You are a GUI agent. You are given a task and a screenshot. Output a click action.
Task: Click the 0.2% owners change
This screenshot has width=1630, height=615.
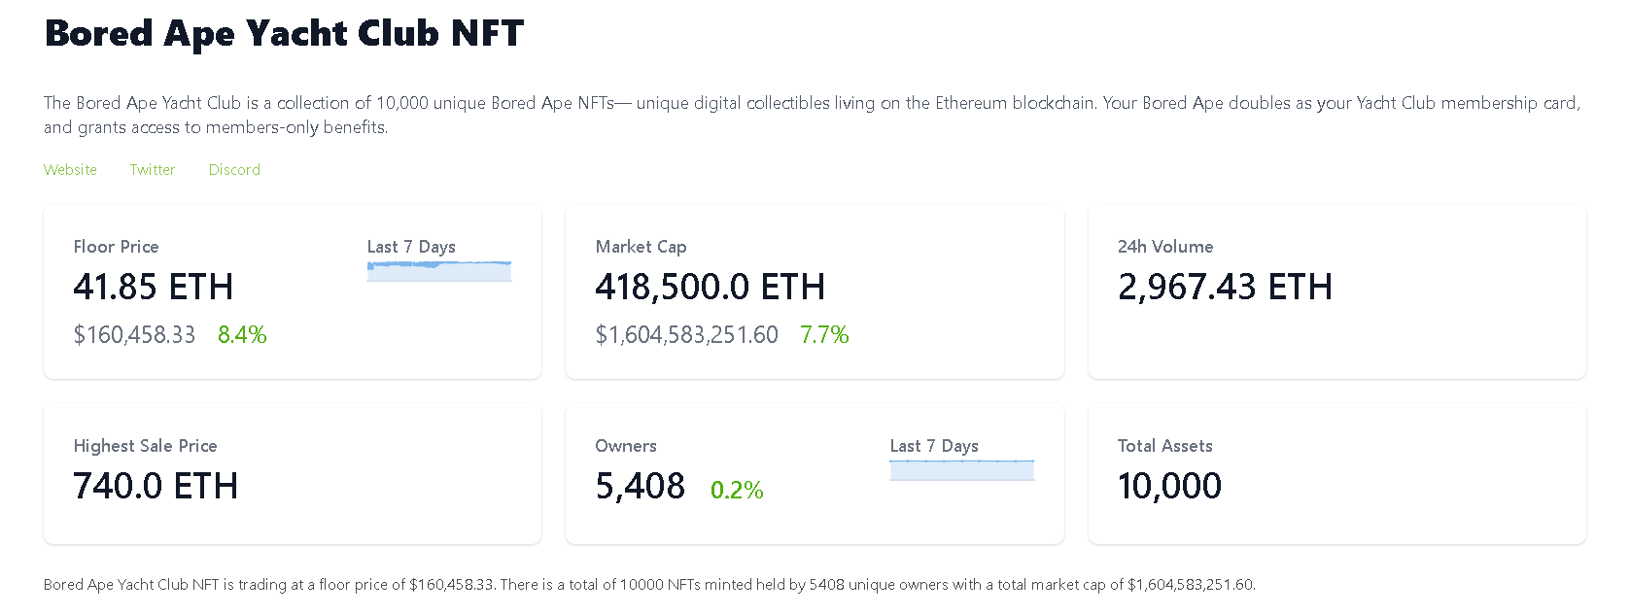(x=737, y=491)
